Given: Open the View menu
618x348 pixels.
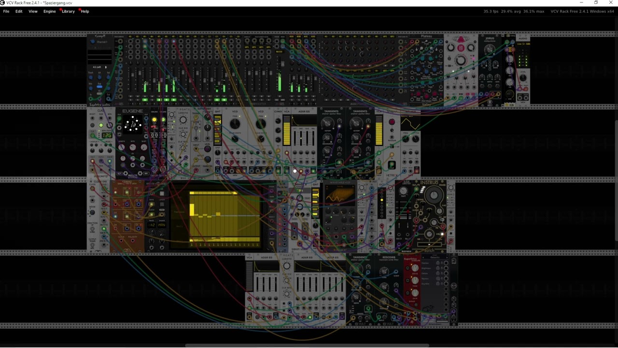Looking at the screenshot, I should coord(33,11).
